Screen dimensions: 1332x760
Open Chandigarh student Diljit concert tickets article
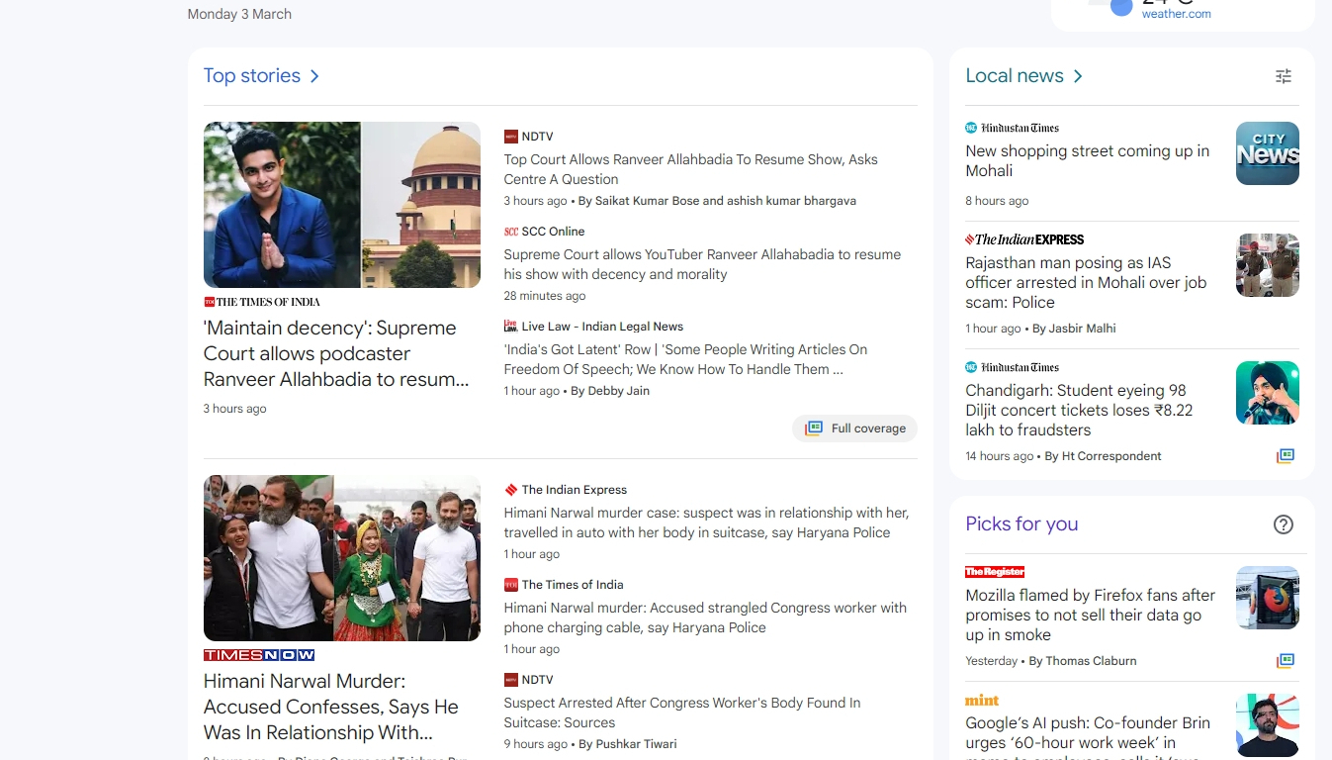[x=1079, y=411]
